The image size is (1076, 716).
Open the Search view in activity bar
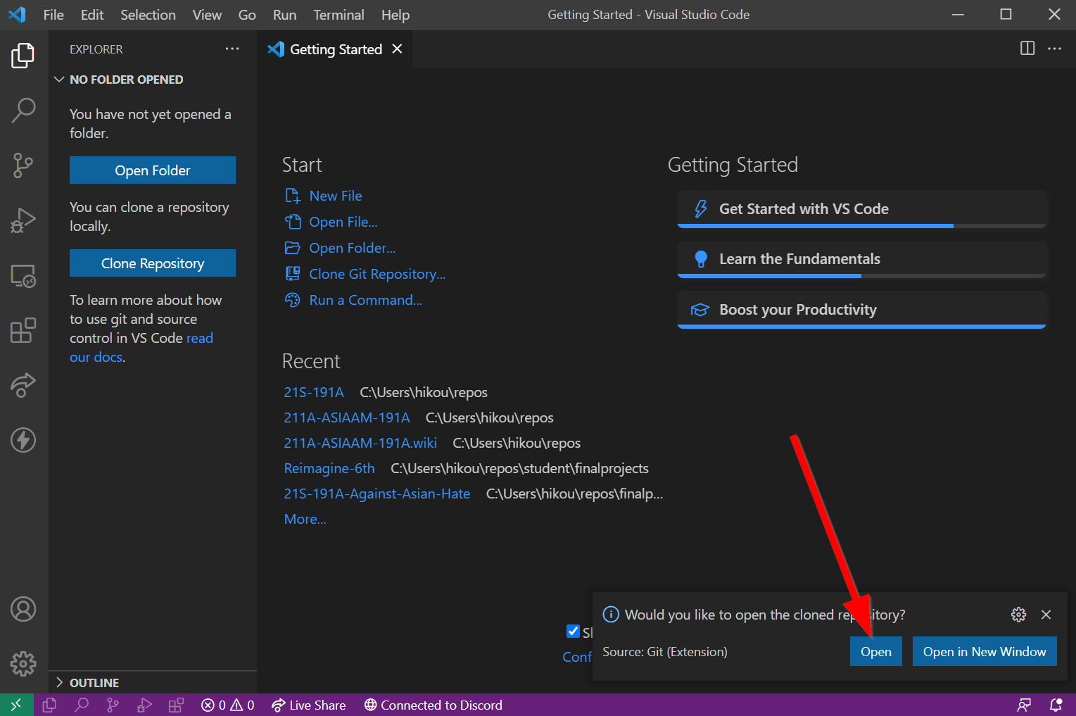(23, 110)
